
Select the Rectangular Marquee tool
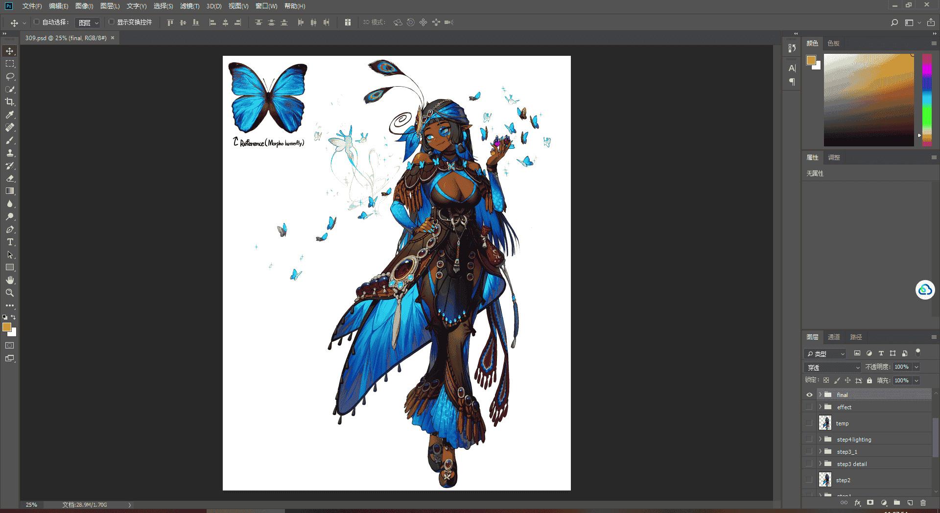(10, 64)
